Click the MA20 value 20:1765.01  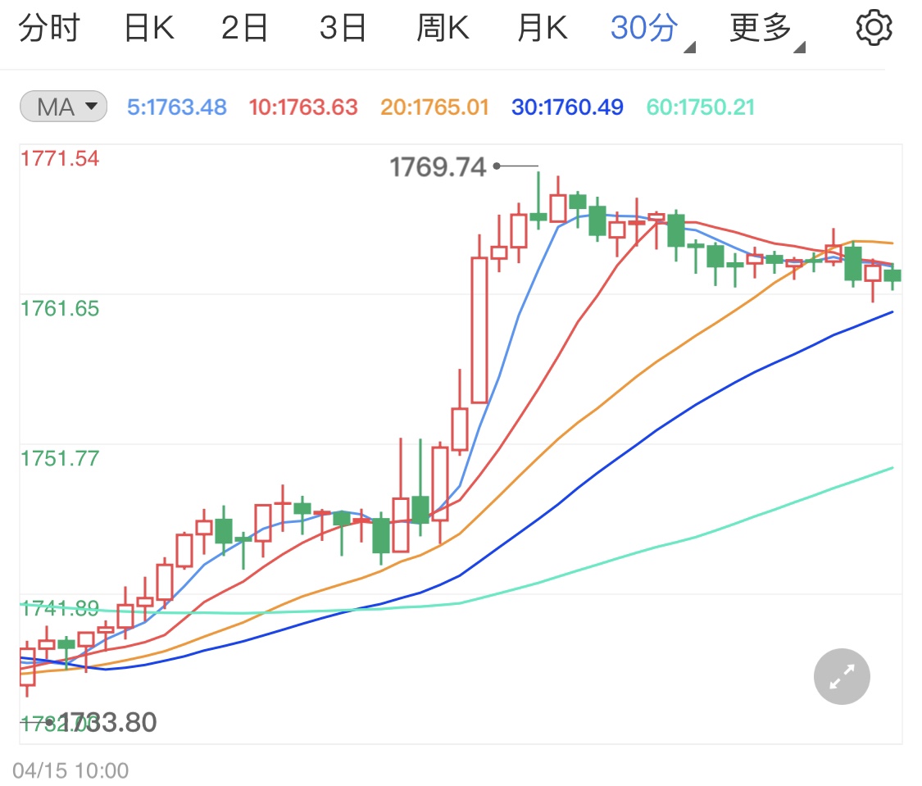pos(434,107)
